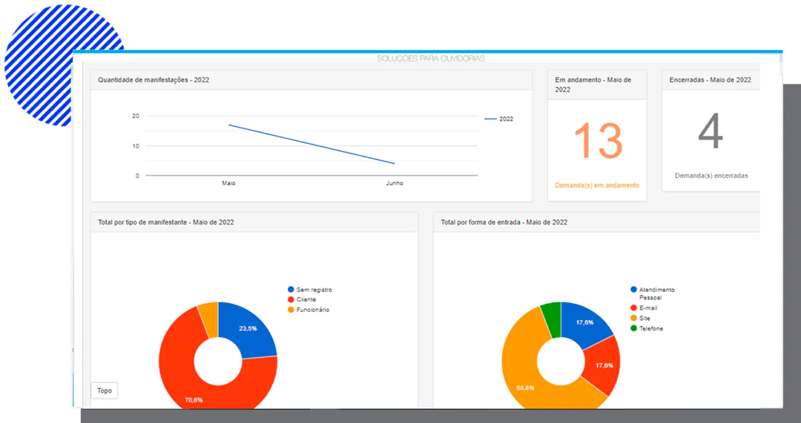801x423 pixels.
Task: Select the green Telefone donut slice
Action: coord(551,314)
